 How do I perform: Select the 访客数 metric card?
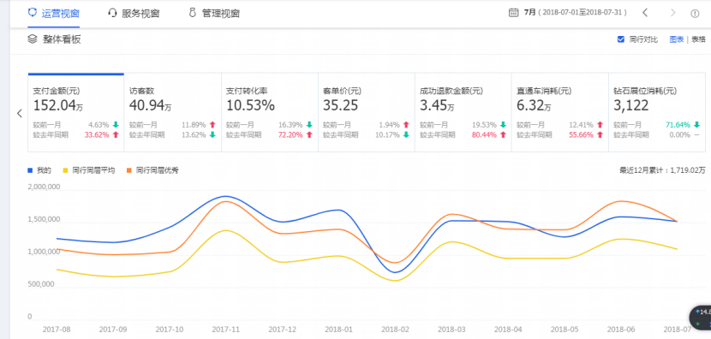(x=173, y=112)
